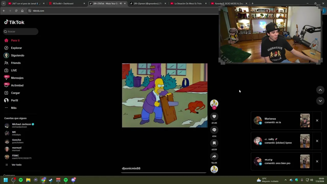Open Steam from the taskbar
This screenshot has height=184, width=327.
pos(51,180)
